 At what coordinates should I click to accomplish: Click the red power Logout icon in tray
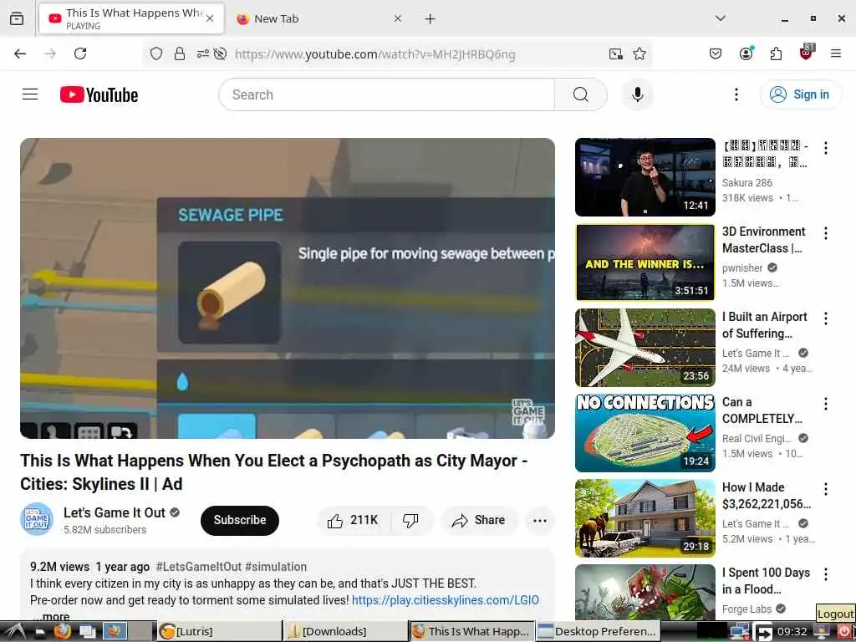pos(843,632)
